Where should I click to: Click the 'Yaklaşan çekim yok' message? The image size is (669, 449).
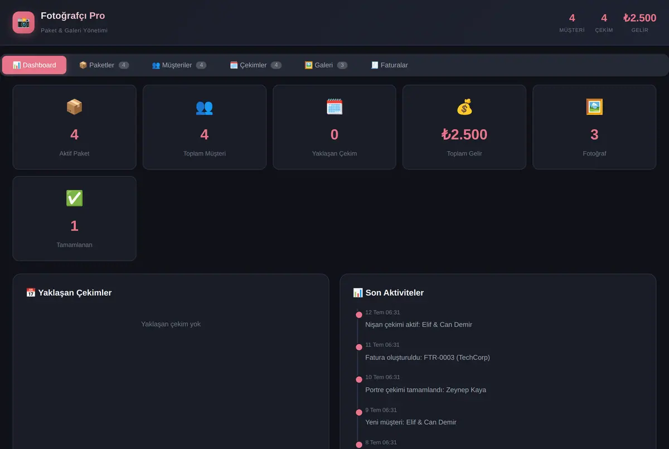click(x=171, y=324)
